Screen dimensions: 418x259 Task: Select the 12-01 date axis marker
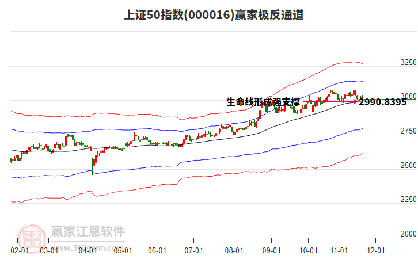[376, 251]
